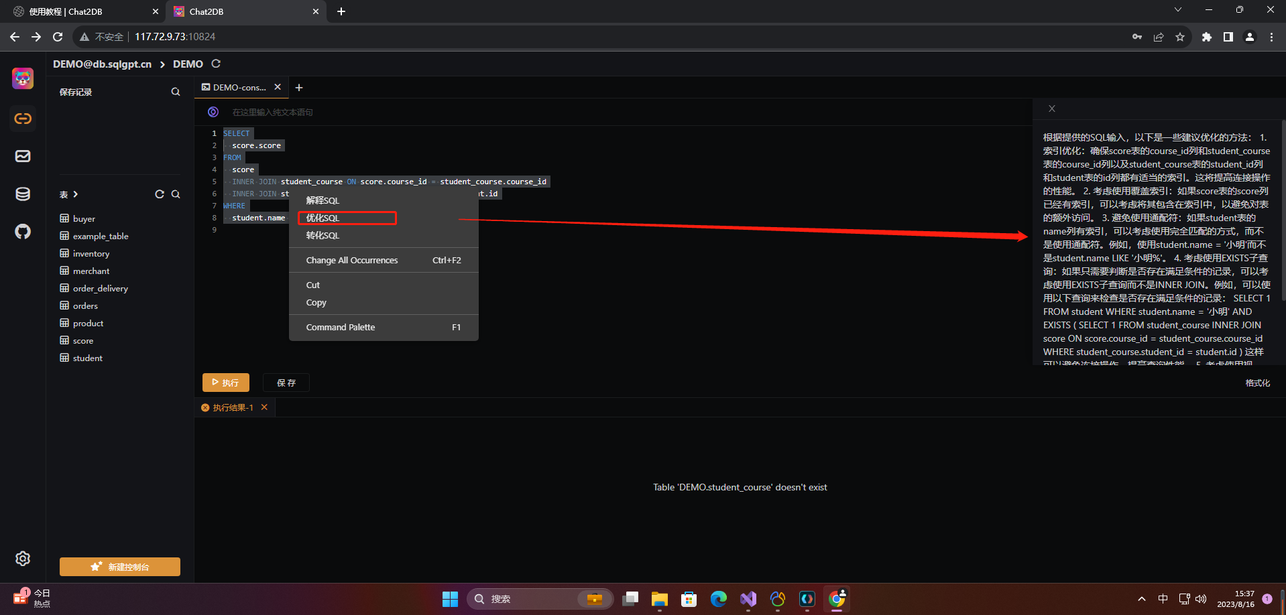Click the Chat2DB logo icon in sidebar
Image resolution: width=1286 pixels, height=615 pixels.
point(23,78)
